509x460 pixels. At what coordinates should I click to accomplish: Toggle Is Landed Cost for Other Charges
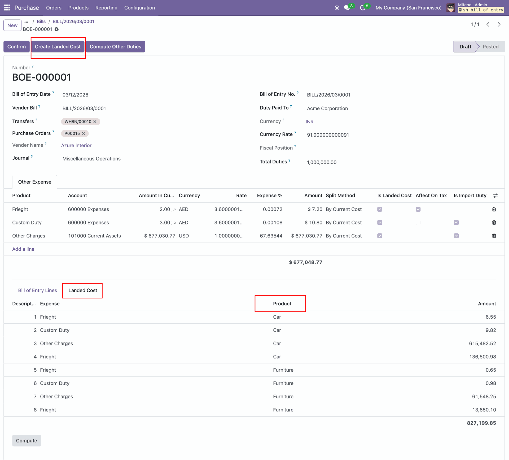click(380, 236)
